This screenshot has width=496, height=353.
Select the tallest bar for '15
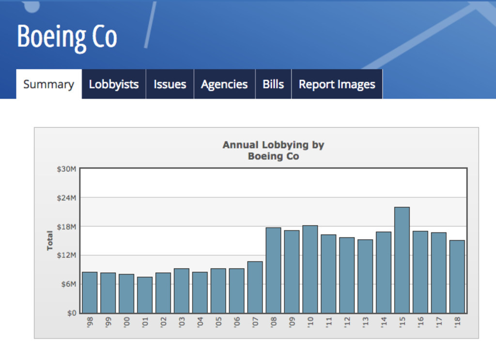(x=402, y=260)
